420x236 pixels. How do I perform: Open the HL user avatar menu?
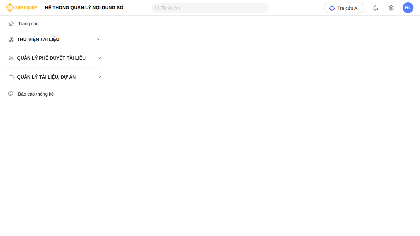408,8
